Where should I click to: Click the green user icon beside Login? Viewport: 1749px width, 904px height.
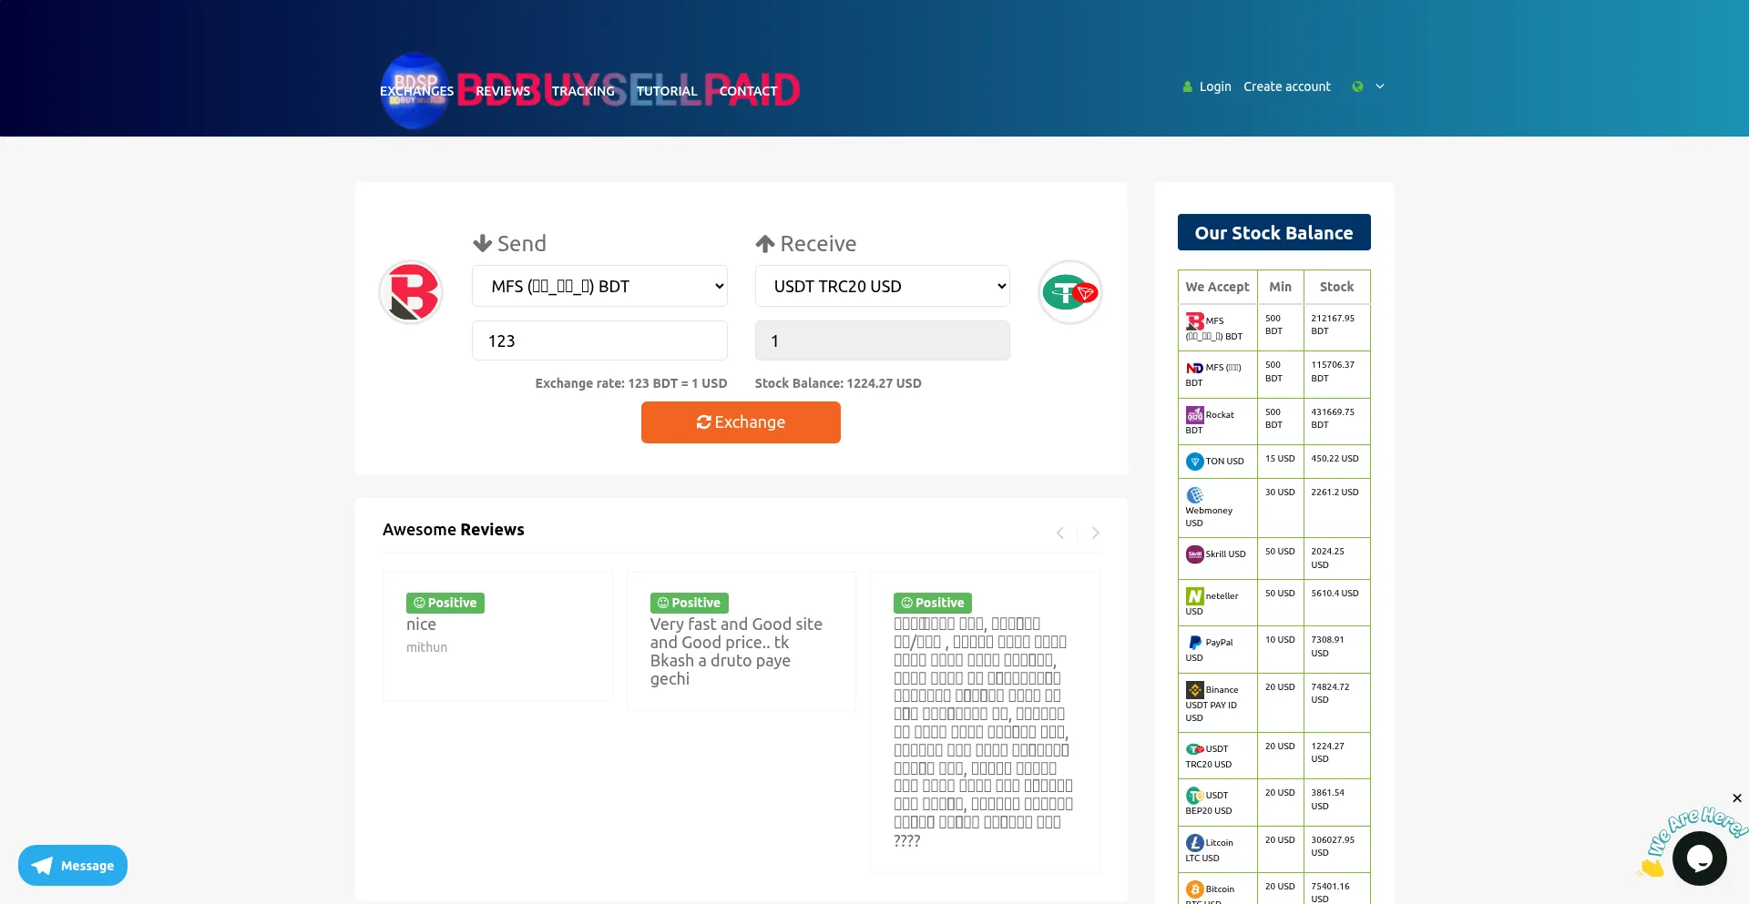pos(1187,87)
